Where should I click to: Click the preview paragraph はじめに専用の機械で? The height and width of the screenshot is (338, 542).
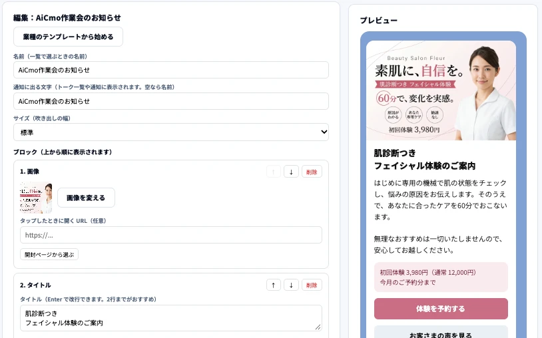[x=441, y=200]
